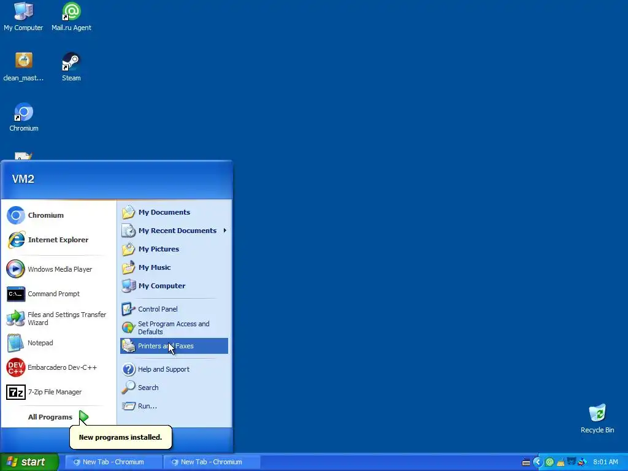
Task: Open My Music folder
Action: 174,267
